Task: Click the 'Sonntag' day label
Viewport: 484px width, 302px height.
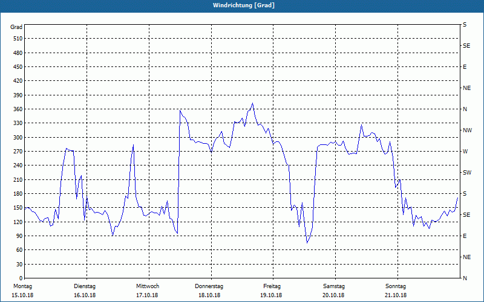Action: click(396, 286)
